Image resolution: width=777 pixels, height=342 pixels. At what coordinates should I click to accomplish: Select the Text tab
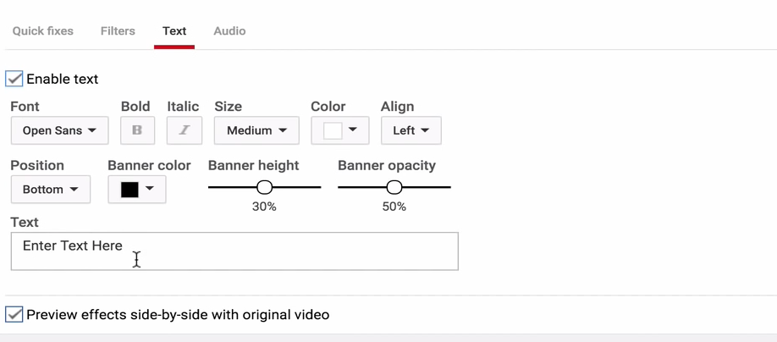tap(174, 30)
